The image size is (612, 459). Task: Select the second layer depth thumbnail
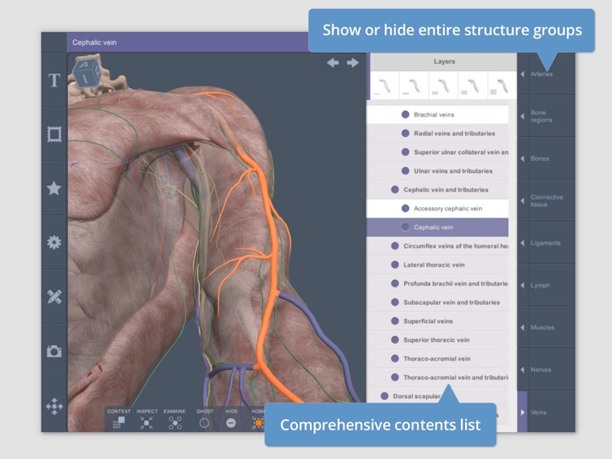(x=414, y=86)
